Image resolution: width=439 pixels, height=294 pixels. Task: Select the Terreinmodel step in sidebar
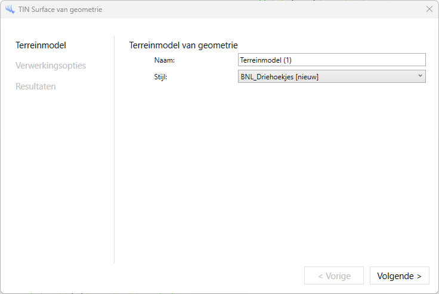tap(41, 45)
